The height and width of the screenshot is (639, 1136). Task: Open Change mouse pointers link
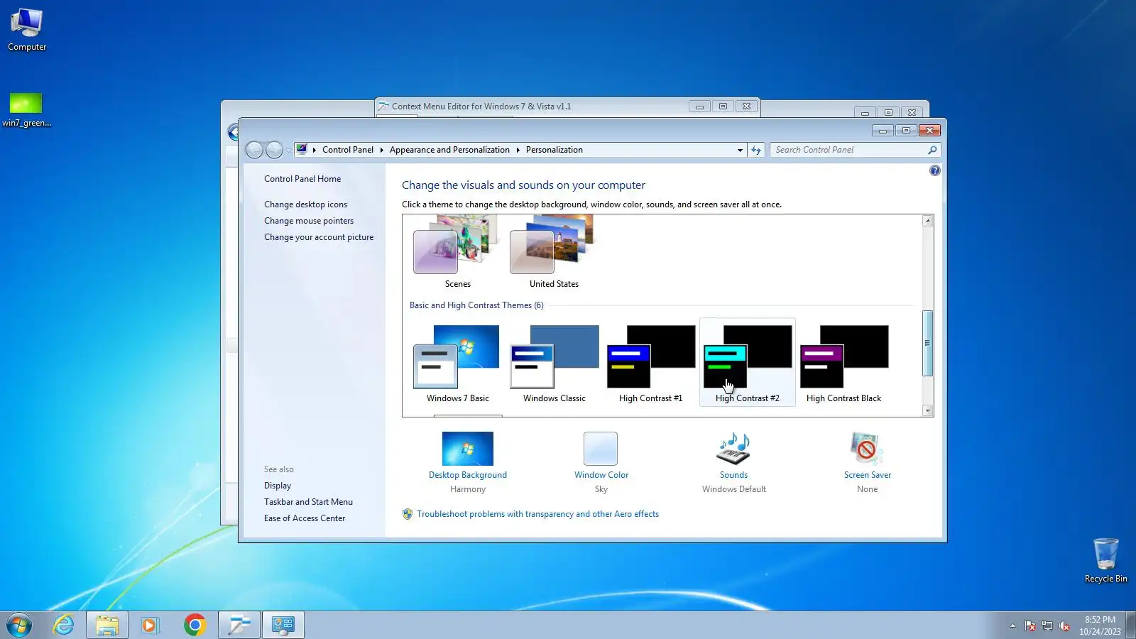coord(309,221)
